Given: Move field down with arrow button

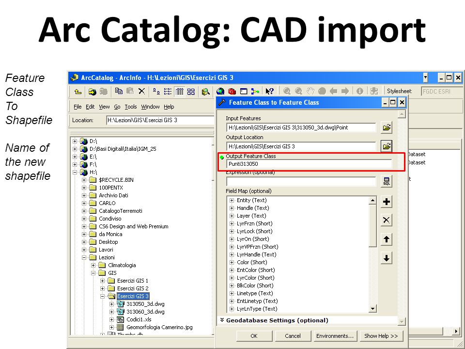Looking at the screenshot, I should click(x=387, y=258).
